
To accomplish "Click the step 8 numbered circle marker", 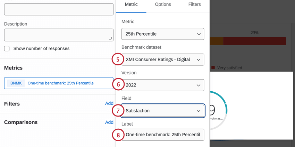I will (x=118, y=135).
